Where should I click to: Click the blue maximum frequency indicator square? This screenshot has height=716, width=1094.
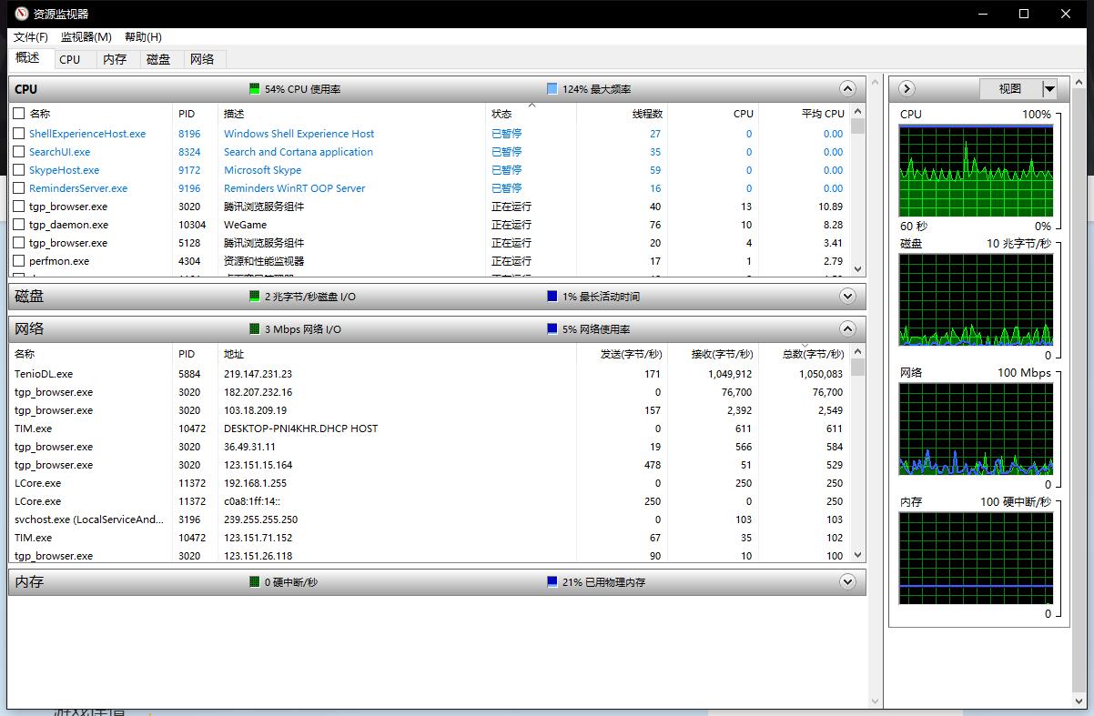(552, 89)
